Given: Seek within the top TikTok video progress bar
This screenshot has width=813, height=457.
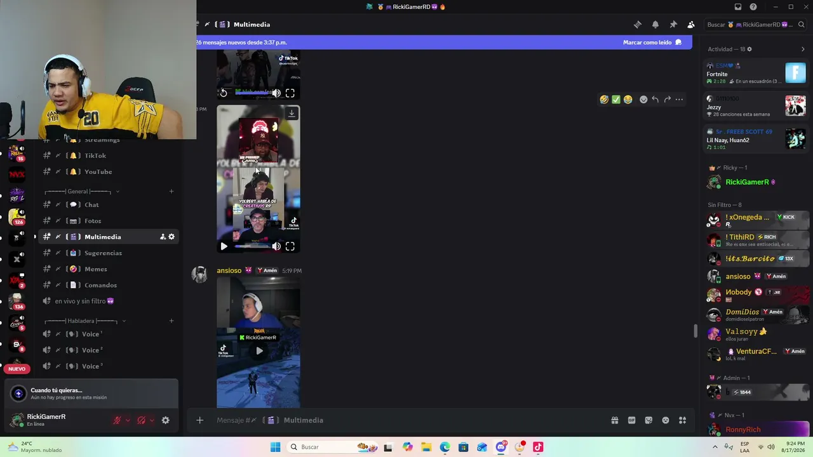Looking at the screenshot, I should pos(252,93).
